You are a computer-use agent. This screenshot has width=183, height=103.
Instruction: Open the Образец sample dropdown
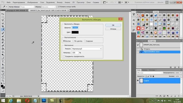click(x=49, y=7)
